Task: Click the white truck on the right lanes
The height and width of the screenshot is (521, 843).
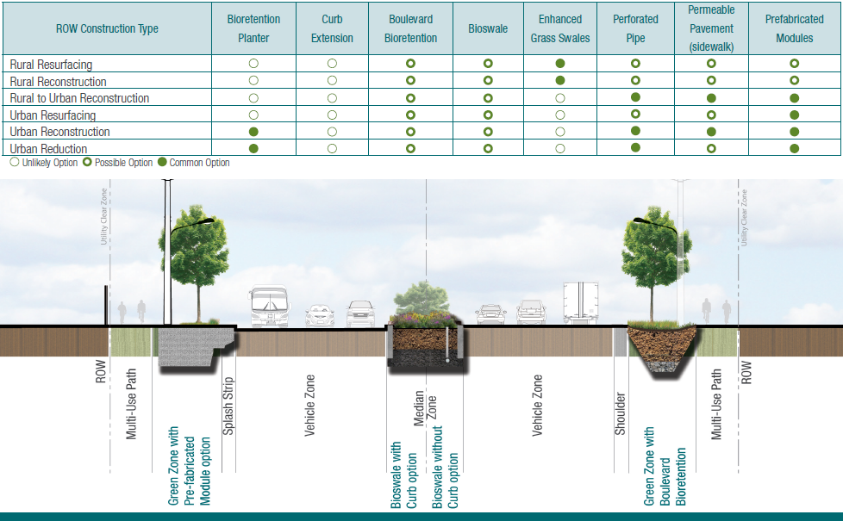Action: (581, 303)
